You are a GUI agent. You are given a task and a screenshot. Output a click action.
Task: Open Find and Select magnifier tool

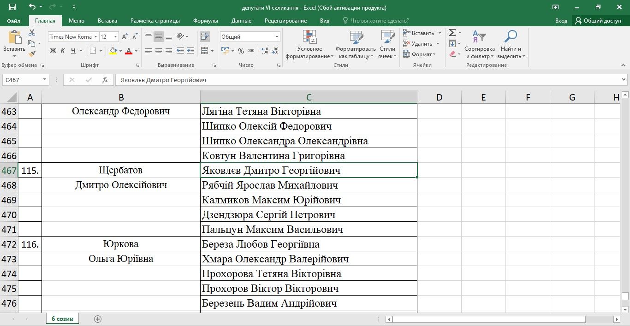[511, 44]
